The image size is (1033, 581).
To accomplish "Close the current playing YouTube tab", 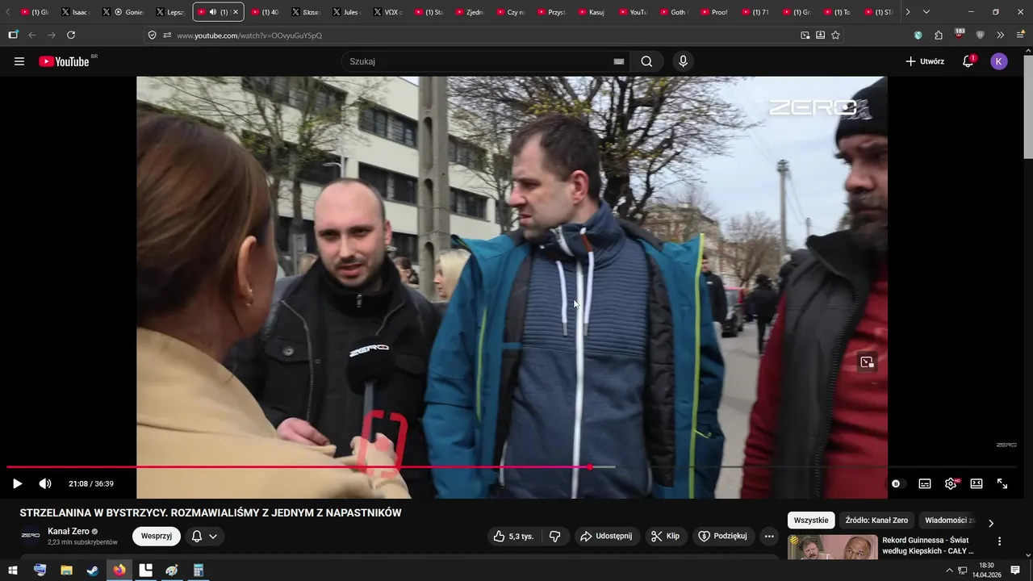I will click(235, 12).
